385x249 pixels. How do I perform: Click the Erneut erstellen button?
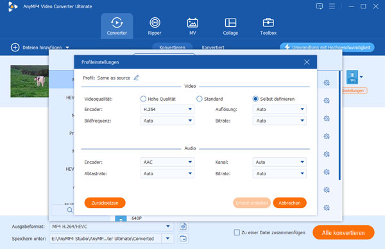click(x=252, y=203)
